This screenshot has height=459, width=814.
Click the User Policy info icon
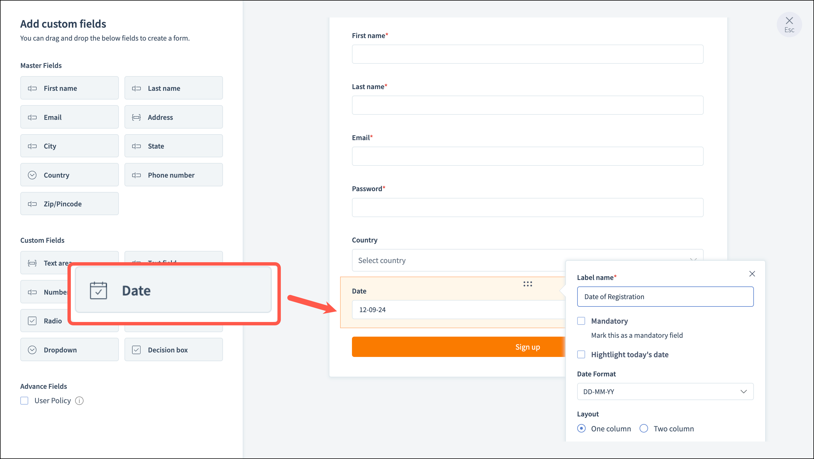[79, 401]
